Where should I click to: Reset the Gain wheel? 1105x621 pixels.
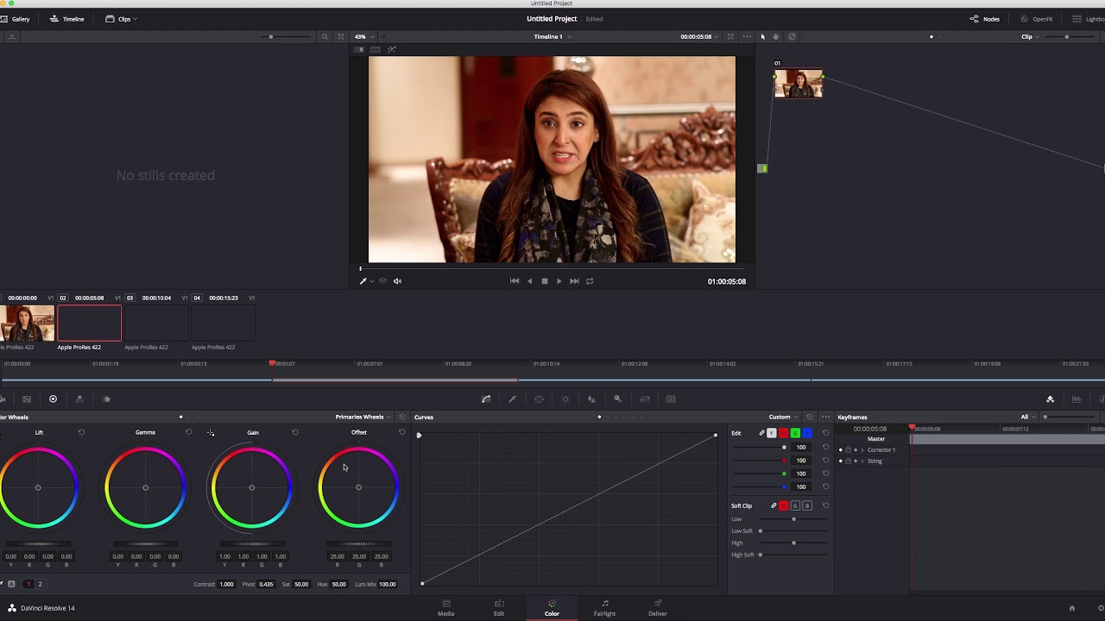pos(295,433)
